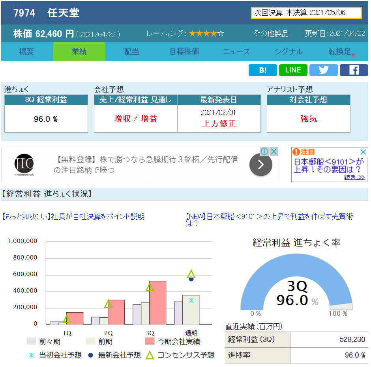Click the JIC logo in the ad
Image resolution: width=371 pixels, height=367 pixels.
click(24, 165)
